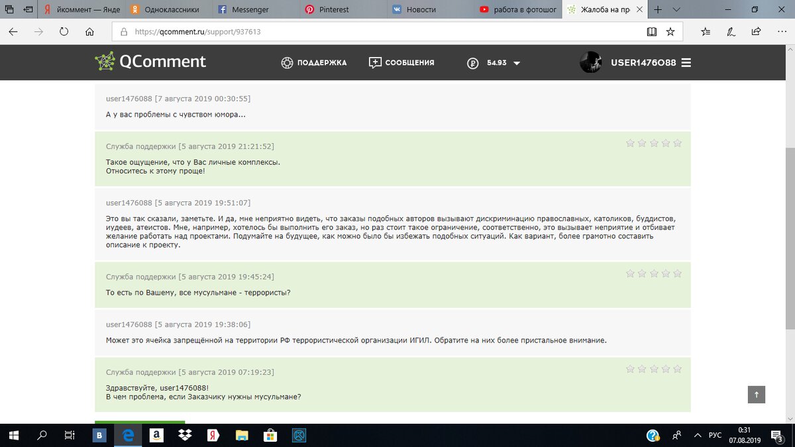Click the Edge browser taskbar icon
This screenshot has width=795, height=447.
coord(129,435)
